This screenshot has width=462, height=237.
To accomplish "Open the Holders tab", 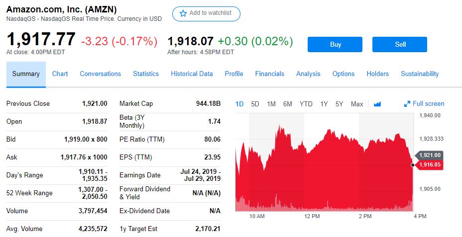I will pos(377,74).
